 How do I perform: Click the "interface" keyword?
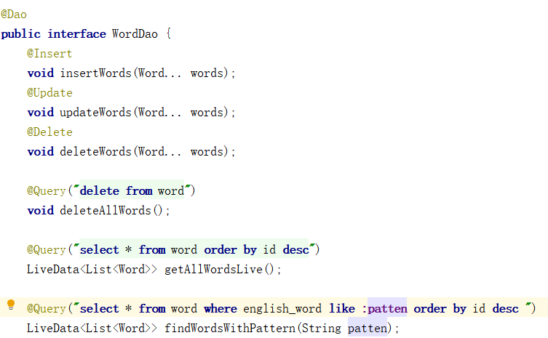(x=76, y=34)
